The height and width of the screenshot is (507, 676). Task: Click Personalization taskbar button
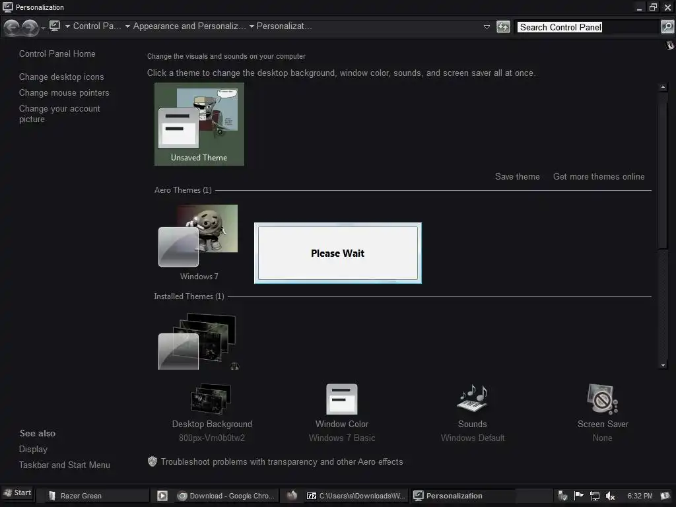(x=462, y=496)
